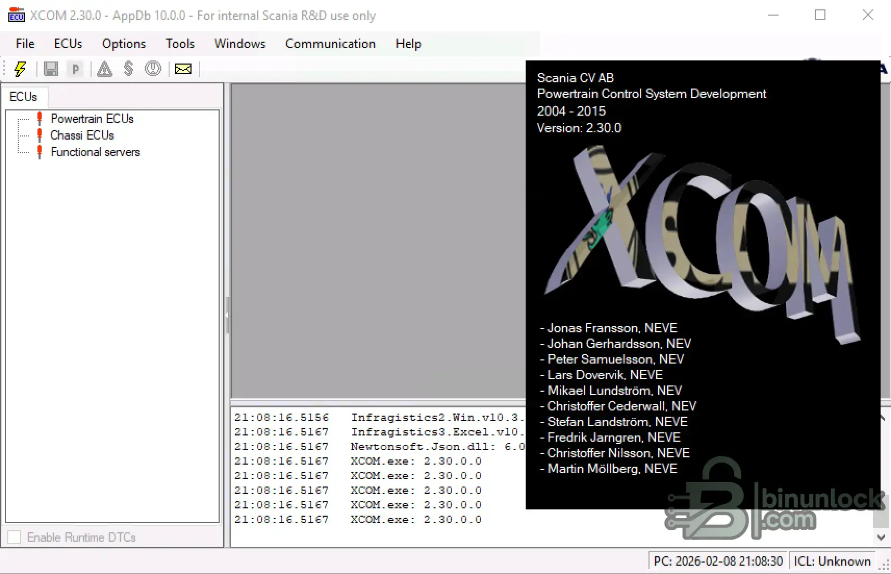
Task: Click the lightning bolt connect icon
Action: tap(20, 69)
